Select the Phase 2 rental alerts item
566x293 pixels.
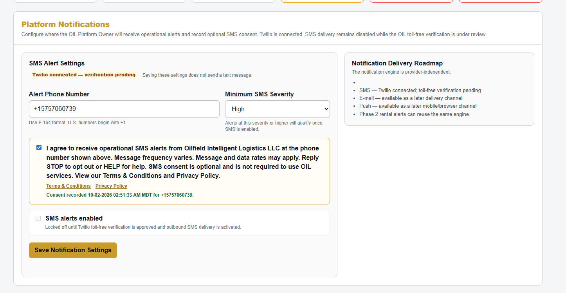(414, 114)
